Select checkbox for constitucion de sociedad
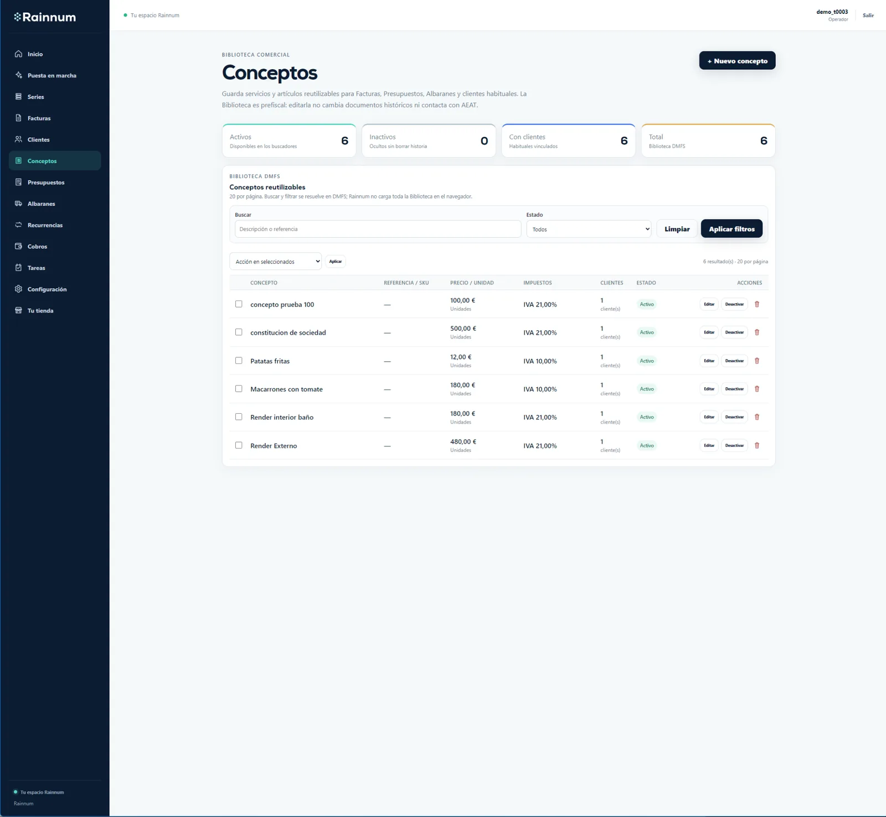The width and height of the screenshot is (886, 817). pyautogui.click(x=239, y=332)
